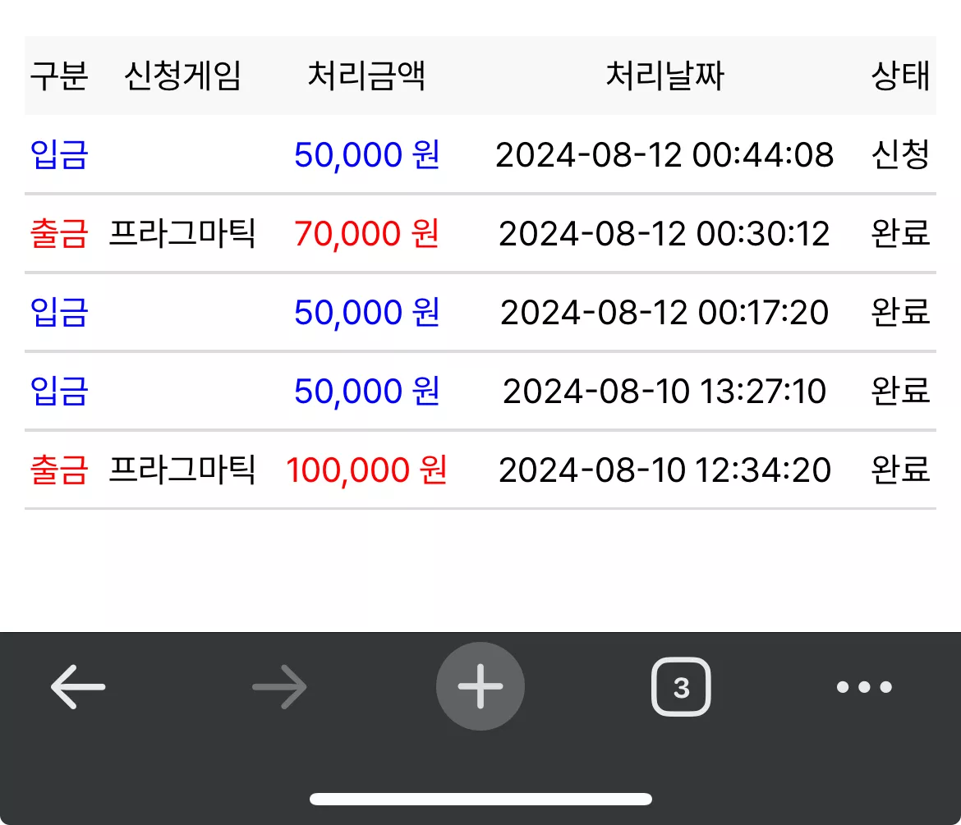Select the 신청게임 column header
This screenshot has width=961, height=825.
pos(182,76)
